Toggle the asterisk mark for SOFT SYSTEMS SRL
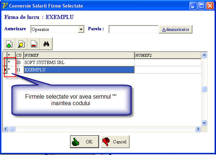 (x=11, y=62)
